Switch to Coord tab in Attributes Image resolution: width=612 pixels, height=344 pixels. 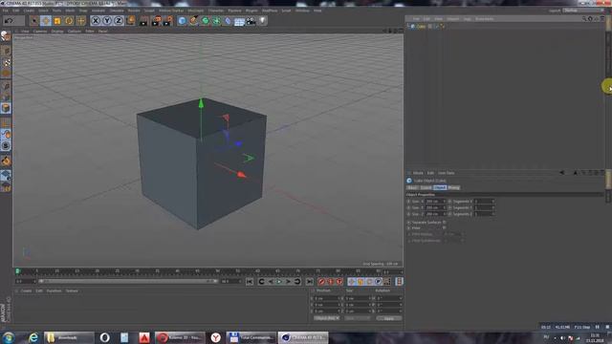[x=426, y=187]
